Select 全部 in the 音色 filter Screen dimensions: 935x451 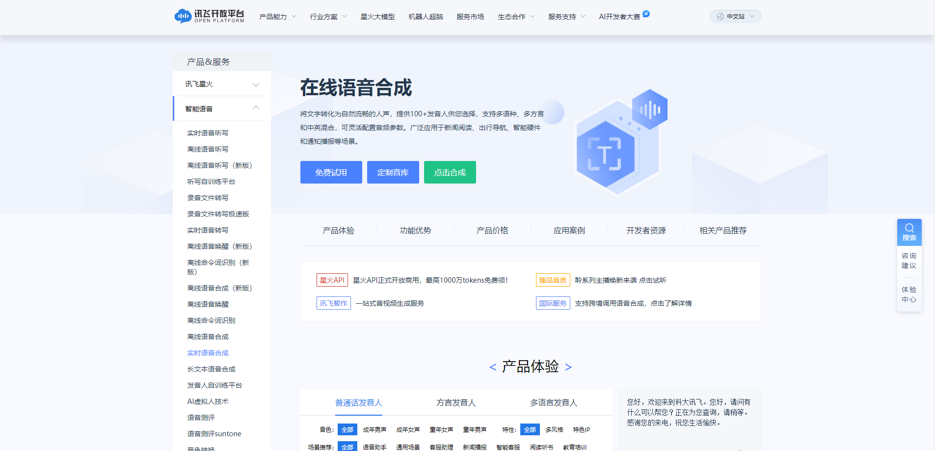[x=347, y=430]
